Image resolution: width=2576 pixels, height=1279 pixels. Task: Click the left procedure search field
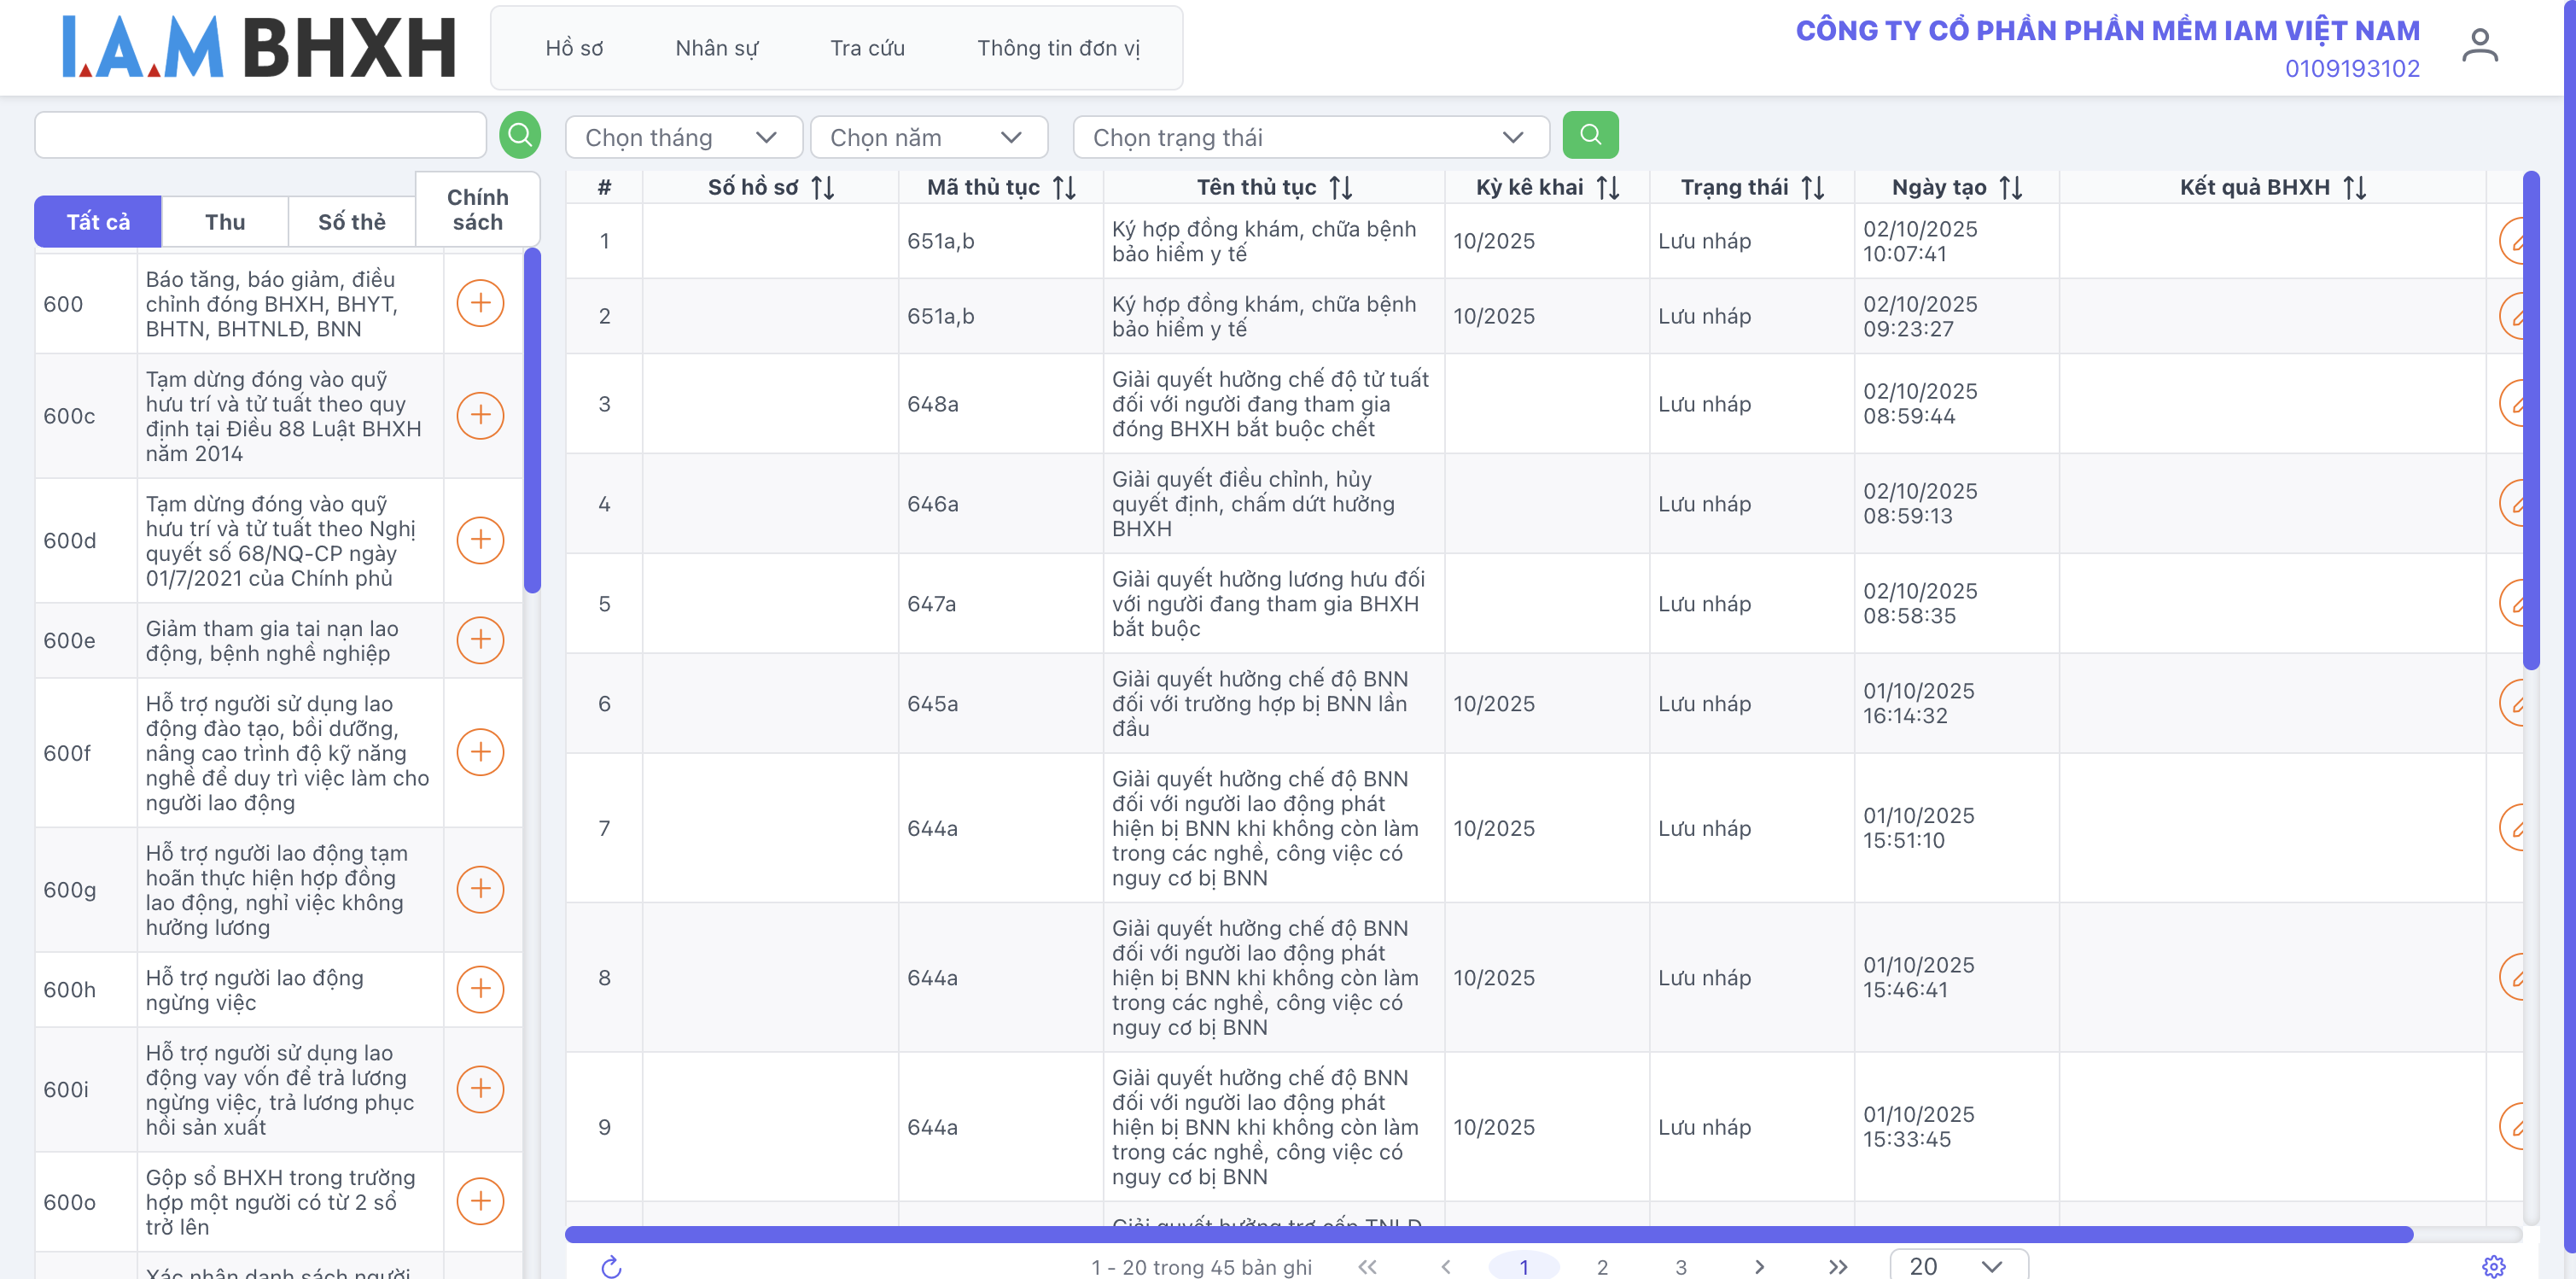click(260, 135)
